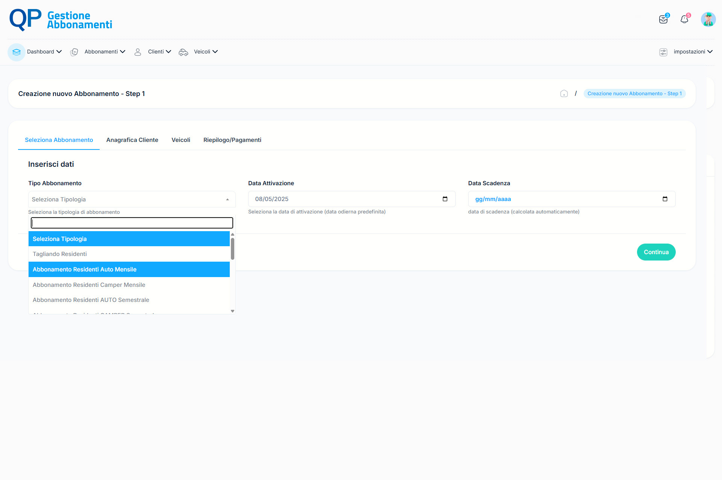Viewport: 722px width, 480px height.
Task: Open the messages inbox icon
Action: click(x=663, y=19)
